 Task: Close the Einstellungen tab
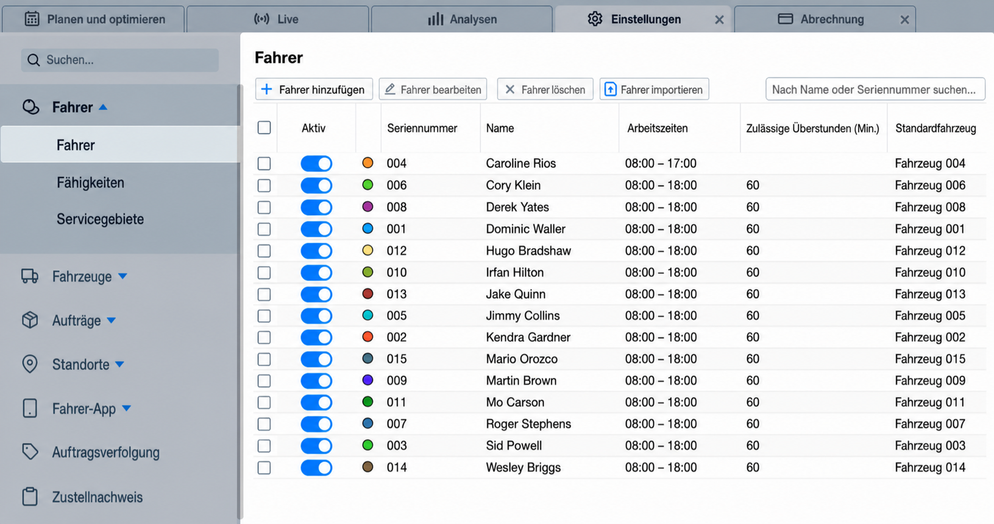(x=719, y=19)
